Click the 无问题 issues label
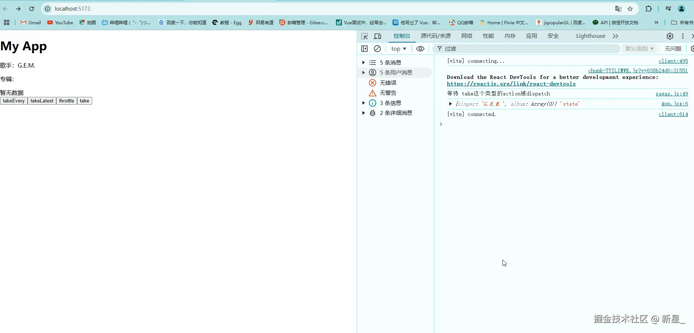694x333 pixels. 673,48
